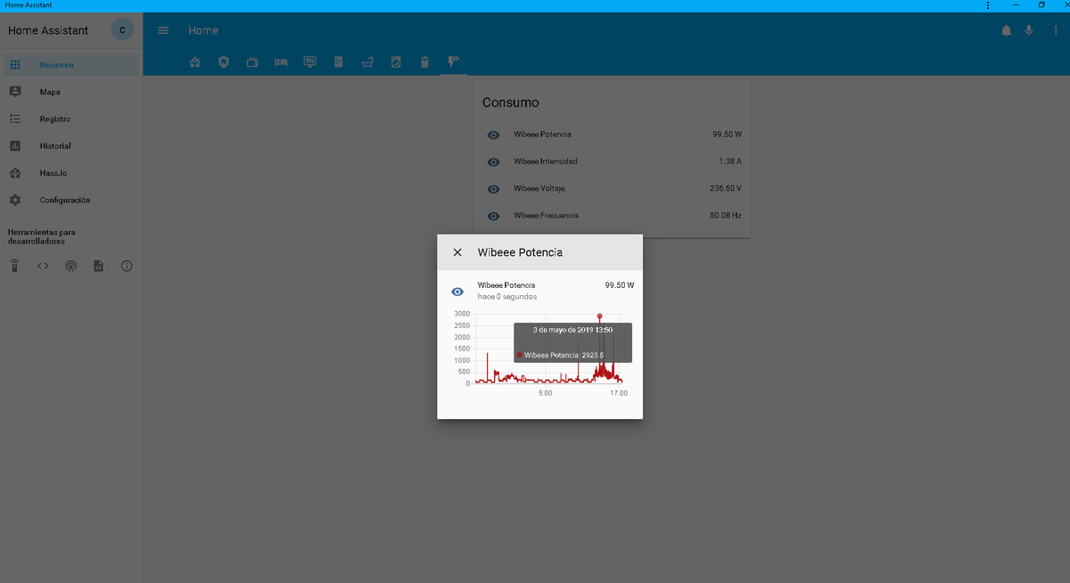1070x583 pixels.
Task: Click the 'hace 0 segundos' timestamp in dialog
Action: [507, 296]
